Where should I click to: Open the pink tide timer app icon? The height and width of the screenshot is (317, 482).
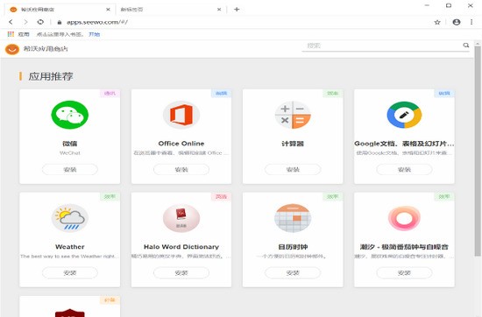pos(404,218)
